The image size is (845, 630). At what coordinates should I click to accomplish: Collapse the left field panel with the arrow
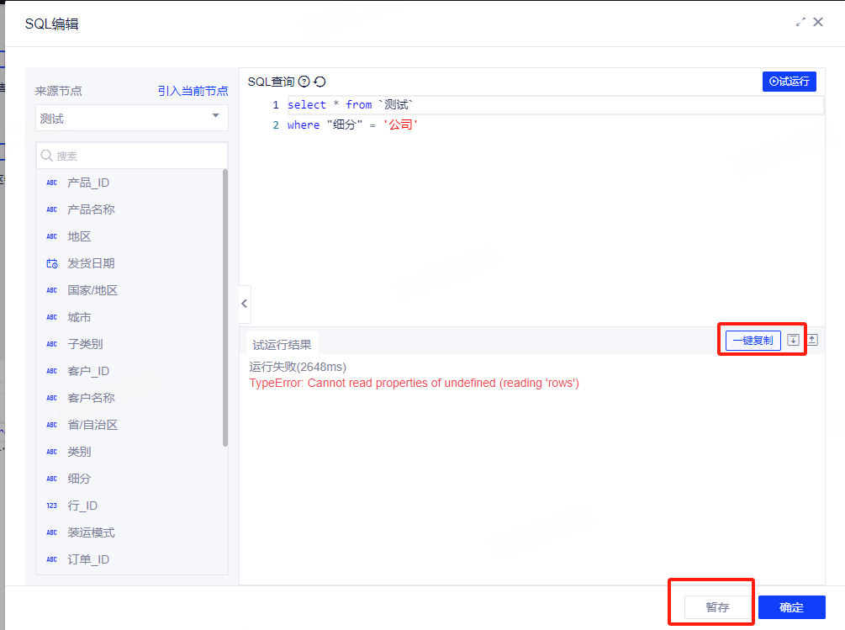click(x=245, y=304)
